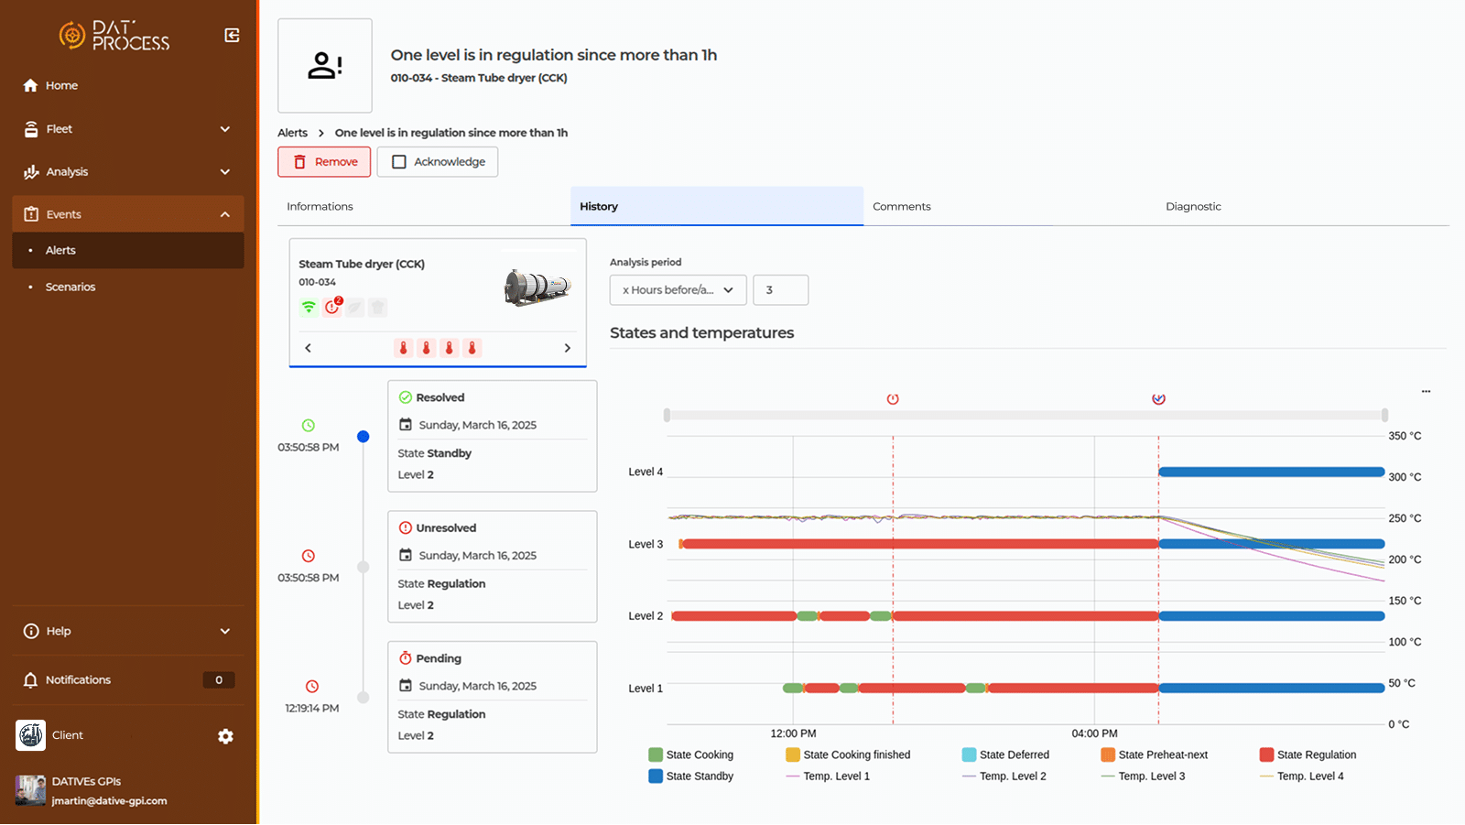This screenshot has height=825, width=1465.
Task: Open the Analysis period hours dropdown
Action: 678,290
